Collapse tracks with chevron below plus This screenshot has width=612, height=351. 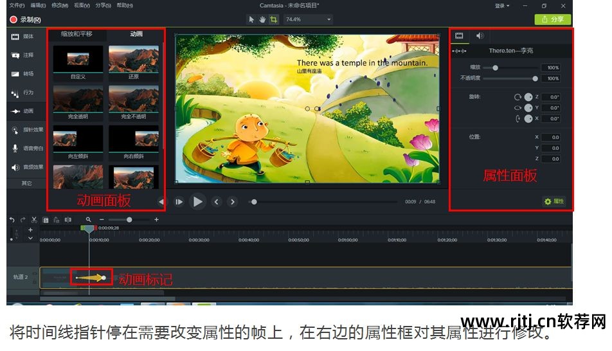pyautogui.click(x=30, y=238)
